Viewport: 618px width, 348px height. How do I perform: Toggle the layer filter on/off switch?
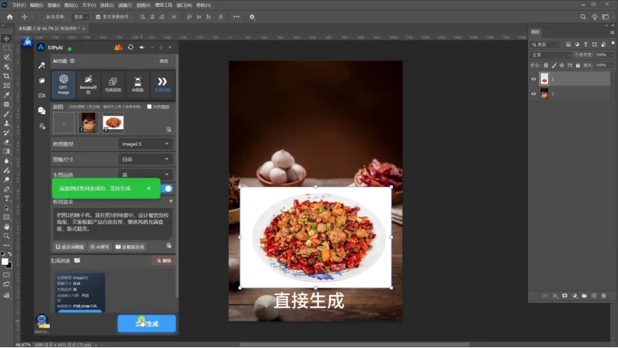pyautogui.click(x=613, y=44)
